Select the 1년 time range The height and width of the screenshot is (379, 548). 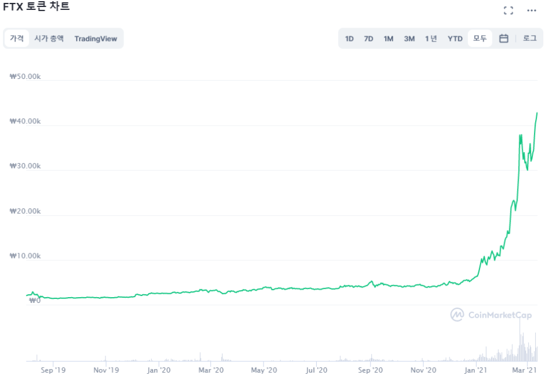tap(431, 39)
